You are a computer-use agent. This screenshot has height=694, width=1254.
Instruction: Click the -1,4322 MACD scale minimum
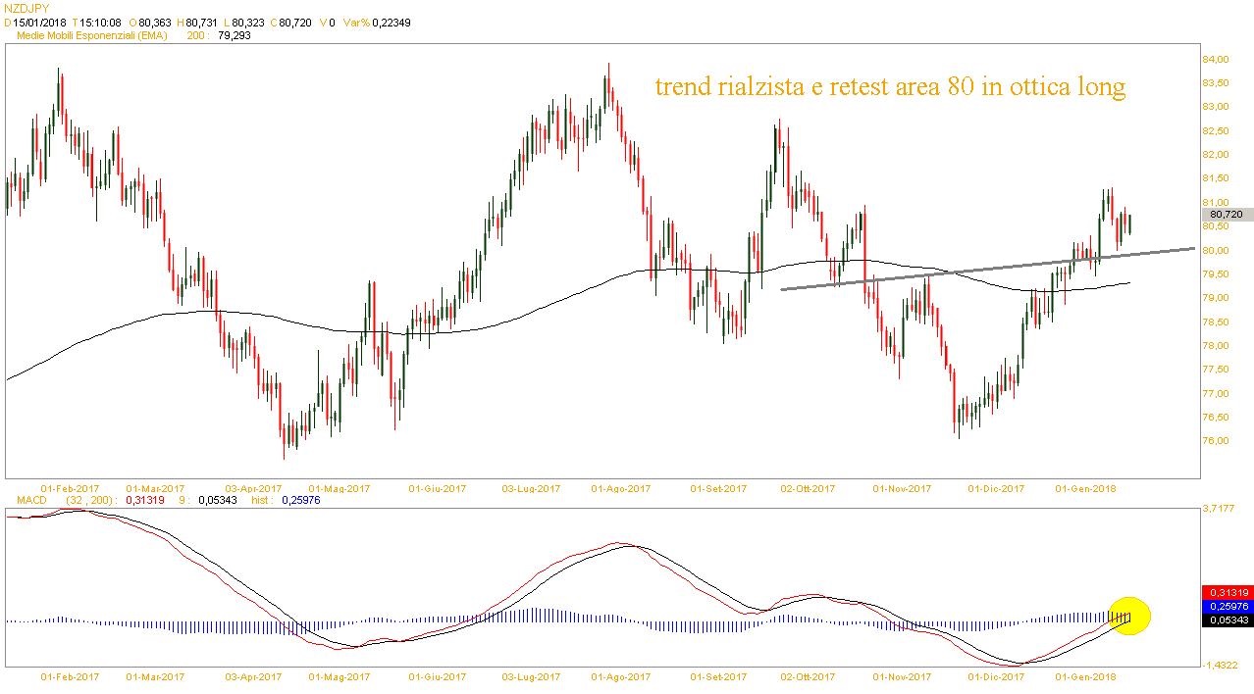tap(1219, 666)
